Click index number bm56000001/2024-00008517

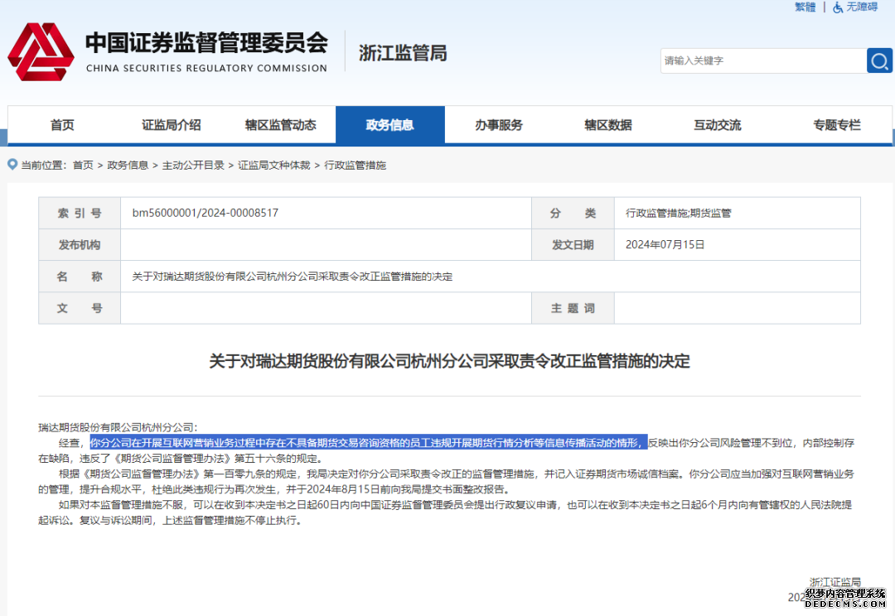pos(206,213)
